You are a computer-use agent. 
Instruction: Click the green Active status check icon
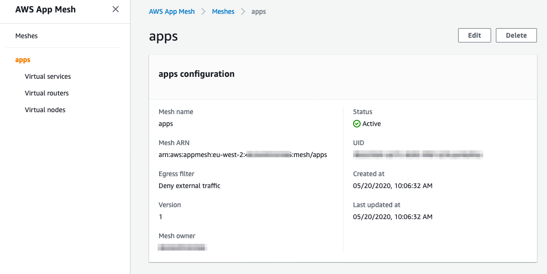[x=356, y=124]
